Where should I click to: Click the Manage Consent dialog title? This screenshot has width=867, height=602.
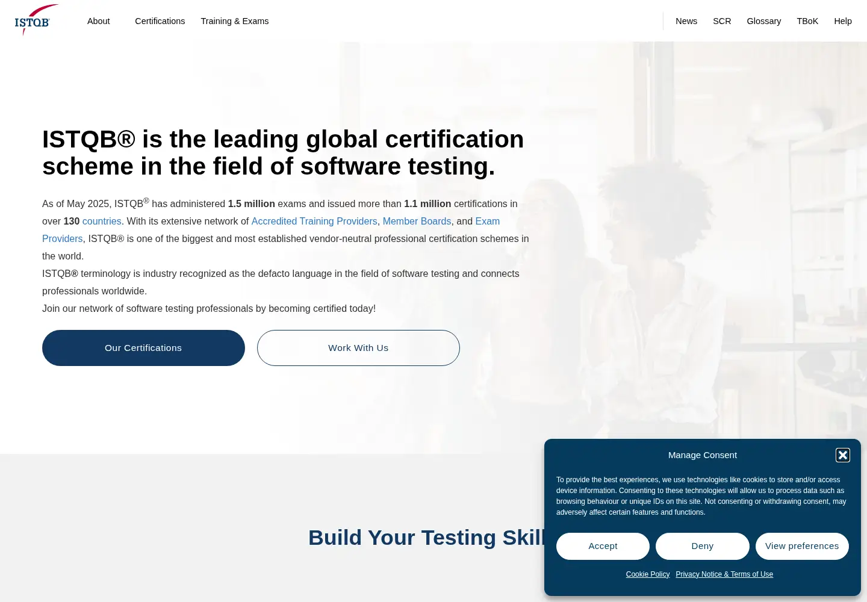tap(703, 455)
